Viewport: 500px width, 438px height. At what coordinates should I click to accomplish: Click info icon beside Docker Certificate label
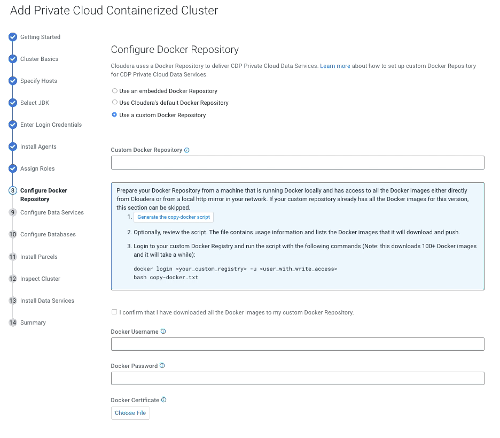pyautogui.click(x=164, y=400)
